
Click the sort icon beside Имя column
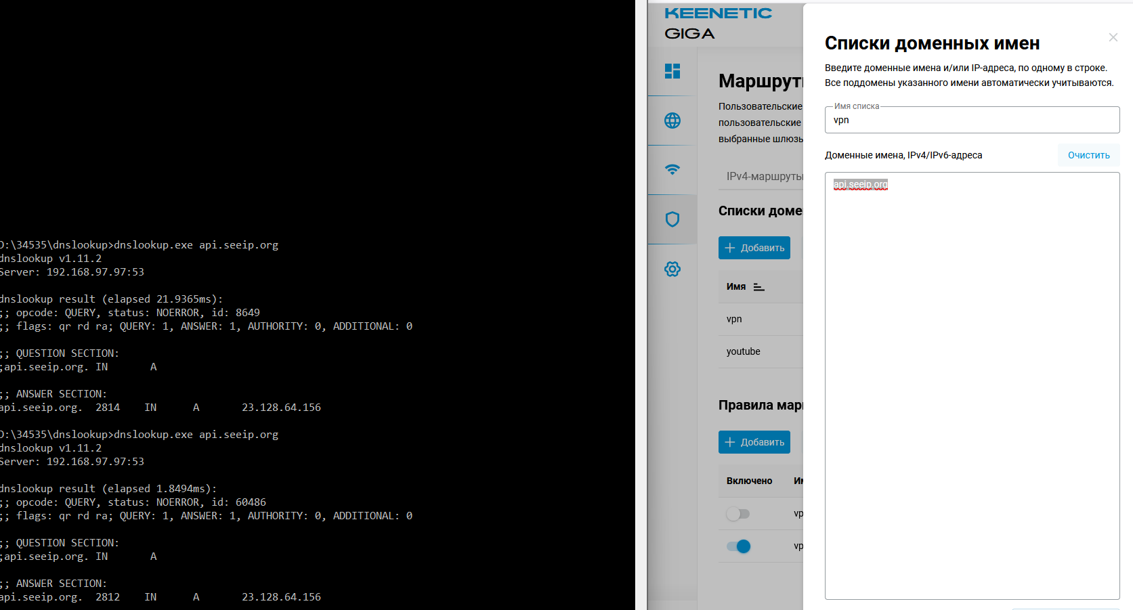click(x=758, y=287)
